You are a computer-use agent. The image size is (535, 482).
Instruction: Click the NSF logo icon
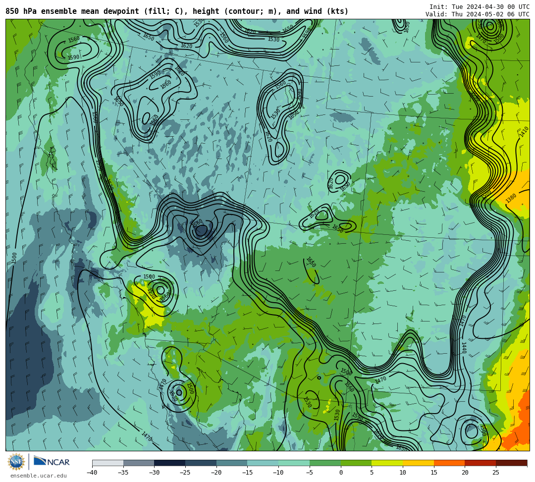click(16, 462)
